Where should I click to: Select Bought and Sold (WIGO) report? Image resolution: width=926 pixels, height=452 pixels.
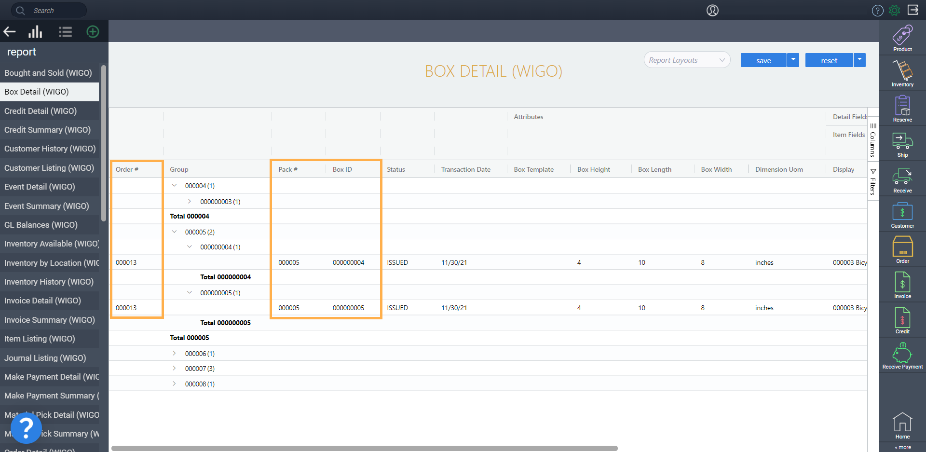click(x=49, y=73)
